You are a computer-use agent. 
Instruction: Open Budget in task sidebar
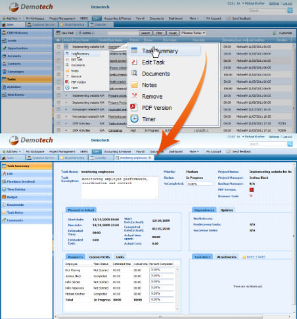[26, 197]
